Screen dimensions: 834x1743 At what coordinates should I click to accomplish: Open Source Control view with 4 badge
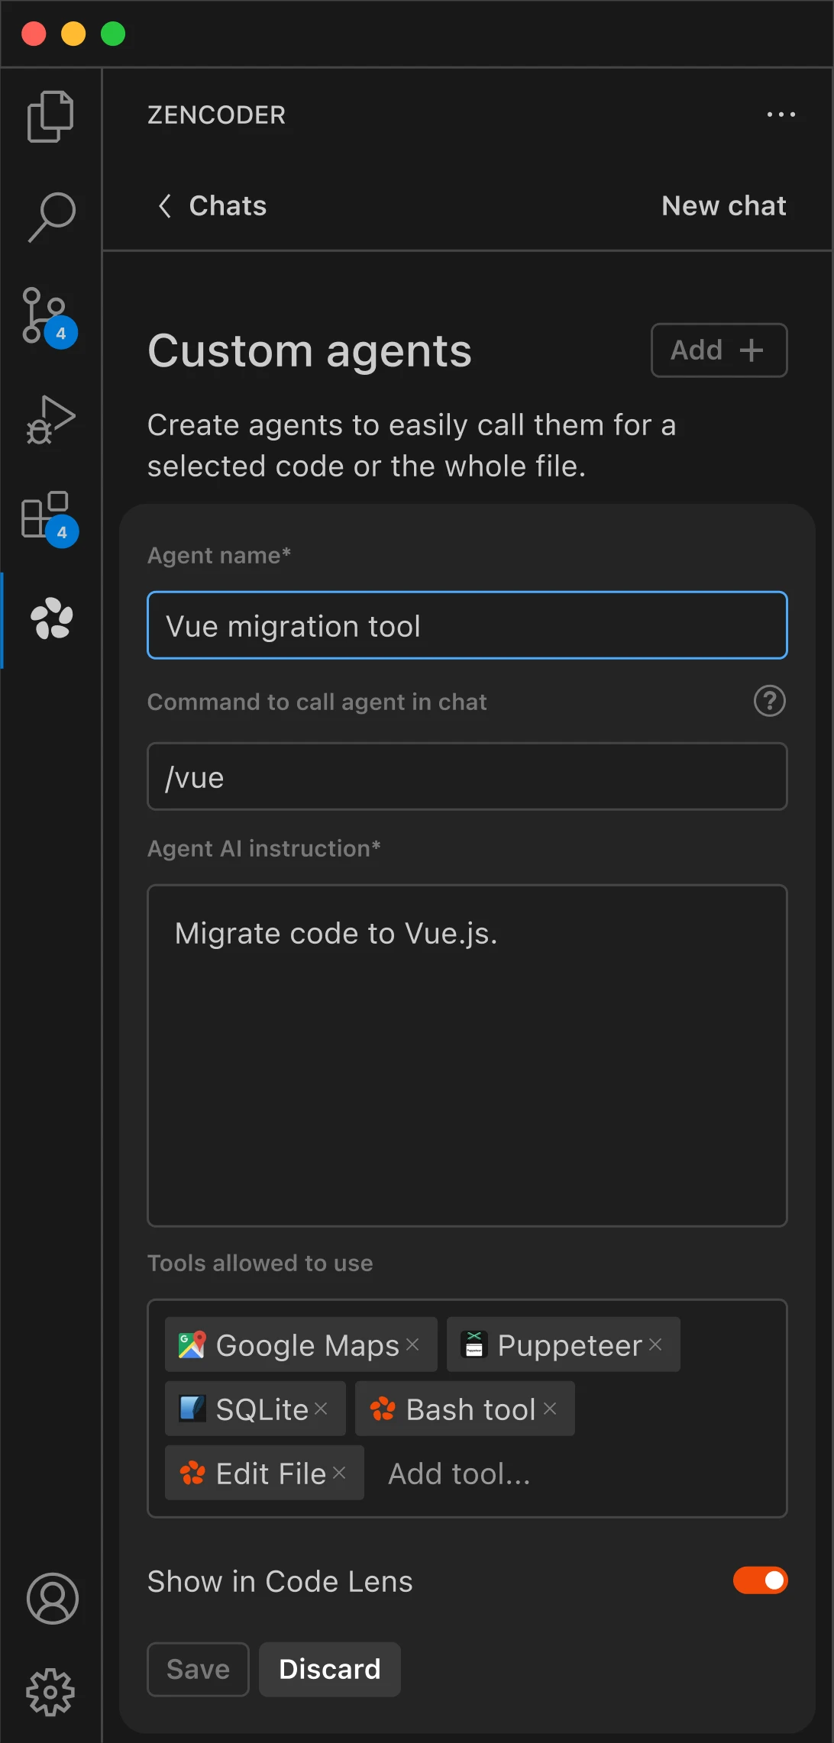point(49,317)
